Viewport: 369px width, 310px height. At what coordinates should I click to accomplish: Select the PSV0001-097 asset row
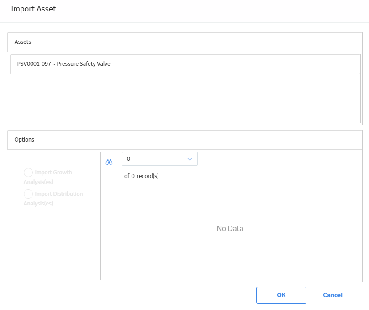185,64
